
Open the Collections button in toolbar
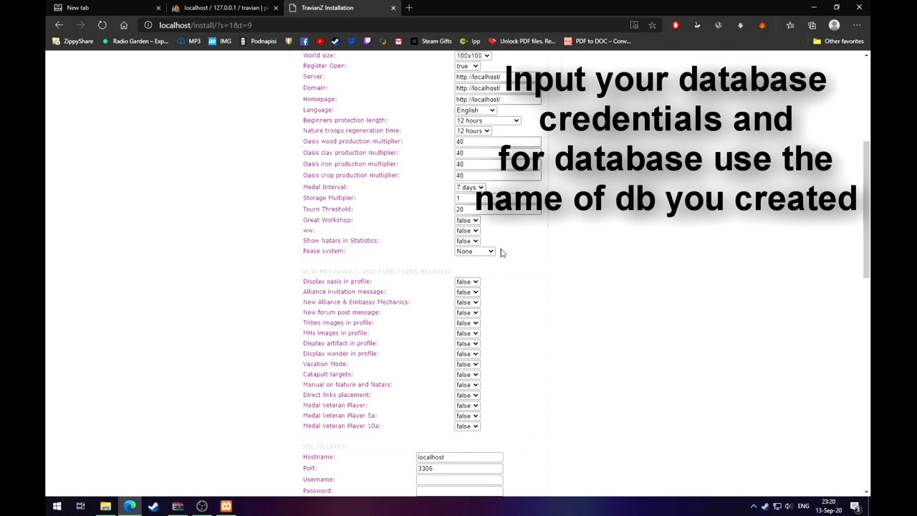pos(812,25)
